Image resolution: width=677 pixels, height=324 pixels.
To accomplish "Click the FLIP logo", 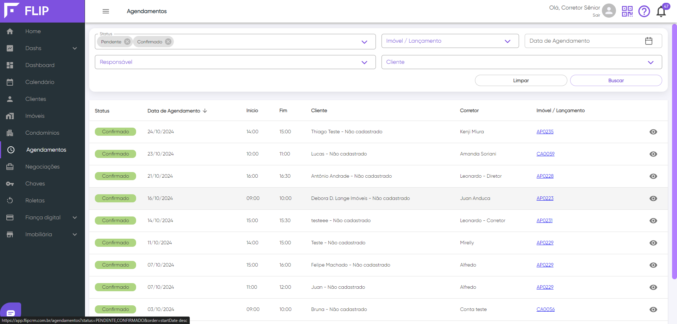I will coord(27,11).
